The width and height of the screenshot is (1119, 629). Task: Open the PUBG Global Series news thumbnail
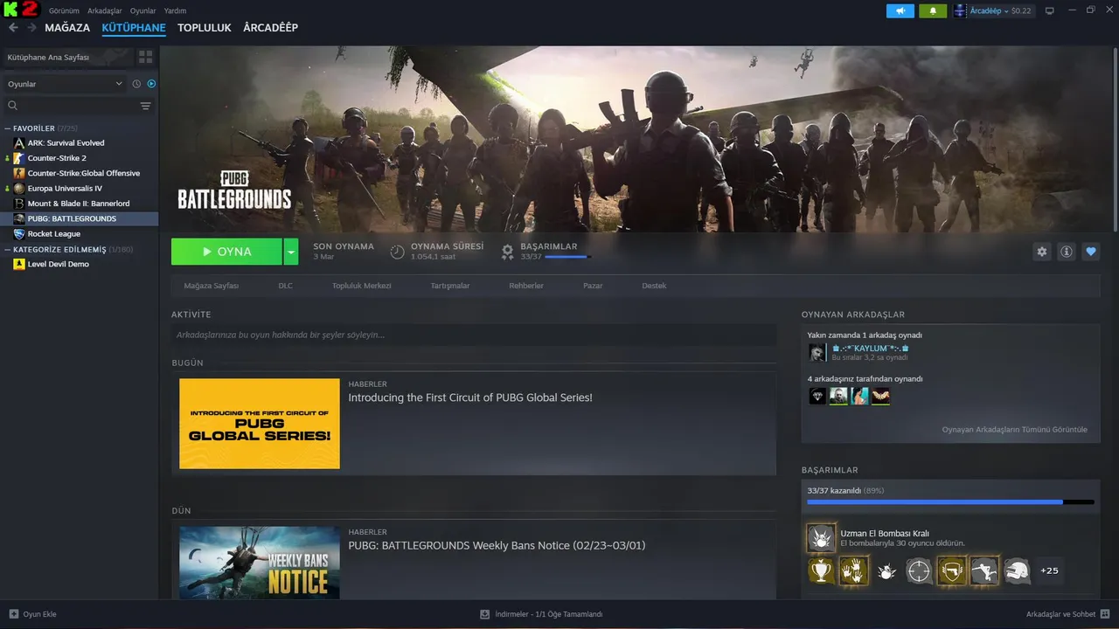pyautogui.click(x=260, y=424)
